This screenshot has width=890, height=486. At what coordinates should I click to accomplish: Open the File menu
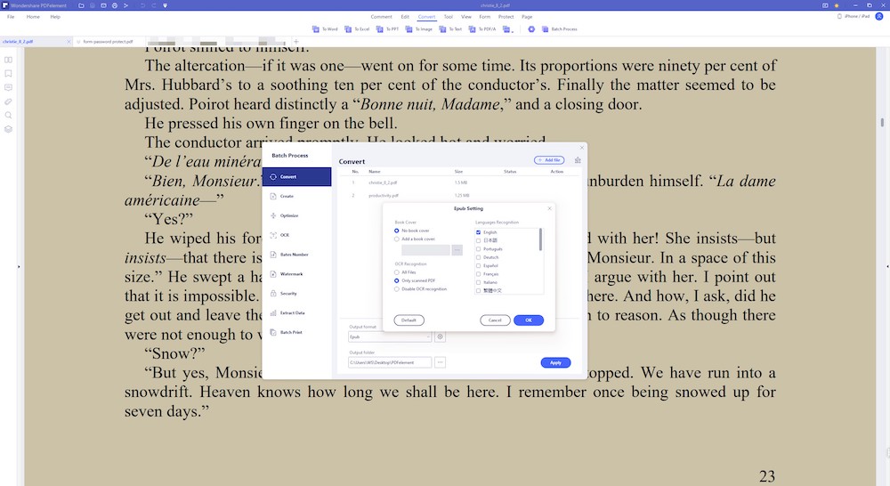tap(11, 16)
